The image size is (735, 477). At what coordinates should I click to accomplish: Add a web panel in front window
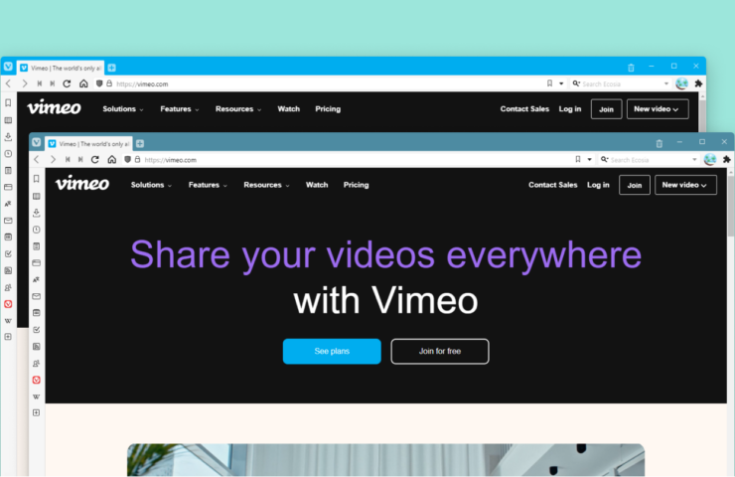coord(37,412)
